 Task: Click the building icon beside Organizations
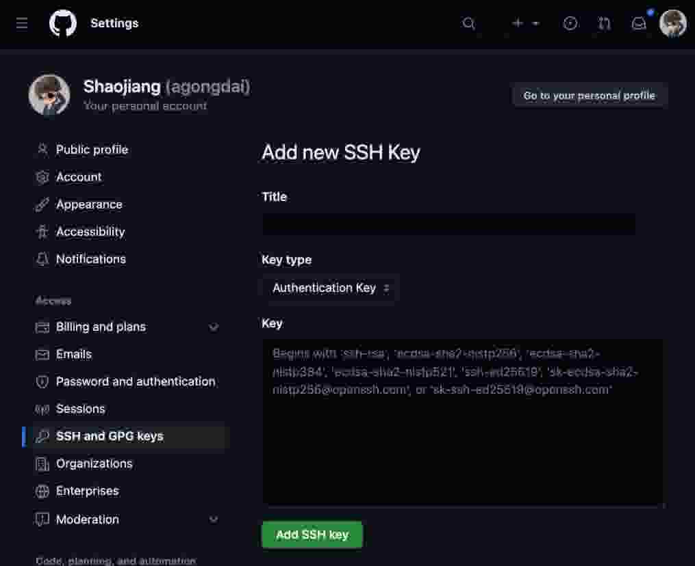click(x=42, y=463)
